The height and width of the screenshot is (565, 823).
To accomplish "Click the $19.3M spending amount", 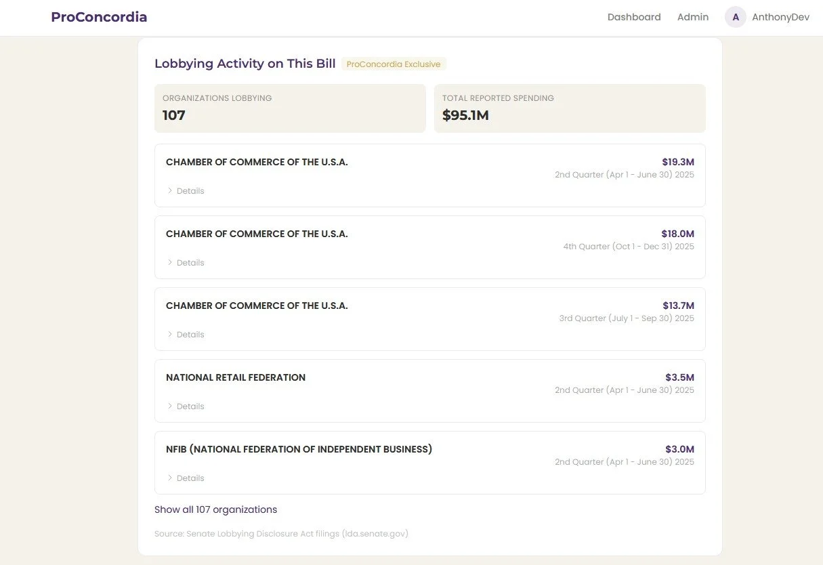I will pyautogui.click(x=677, y=162).
